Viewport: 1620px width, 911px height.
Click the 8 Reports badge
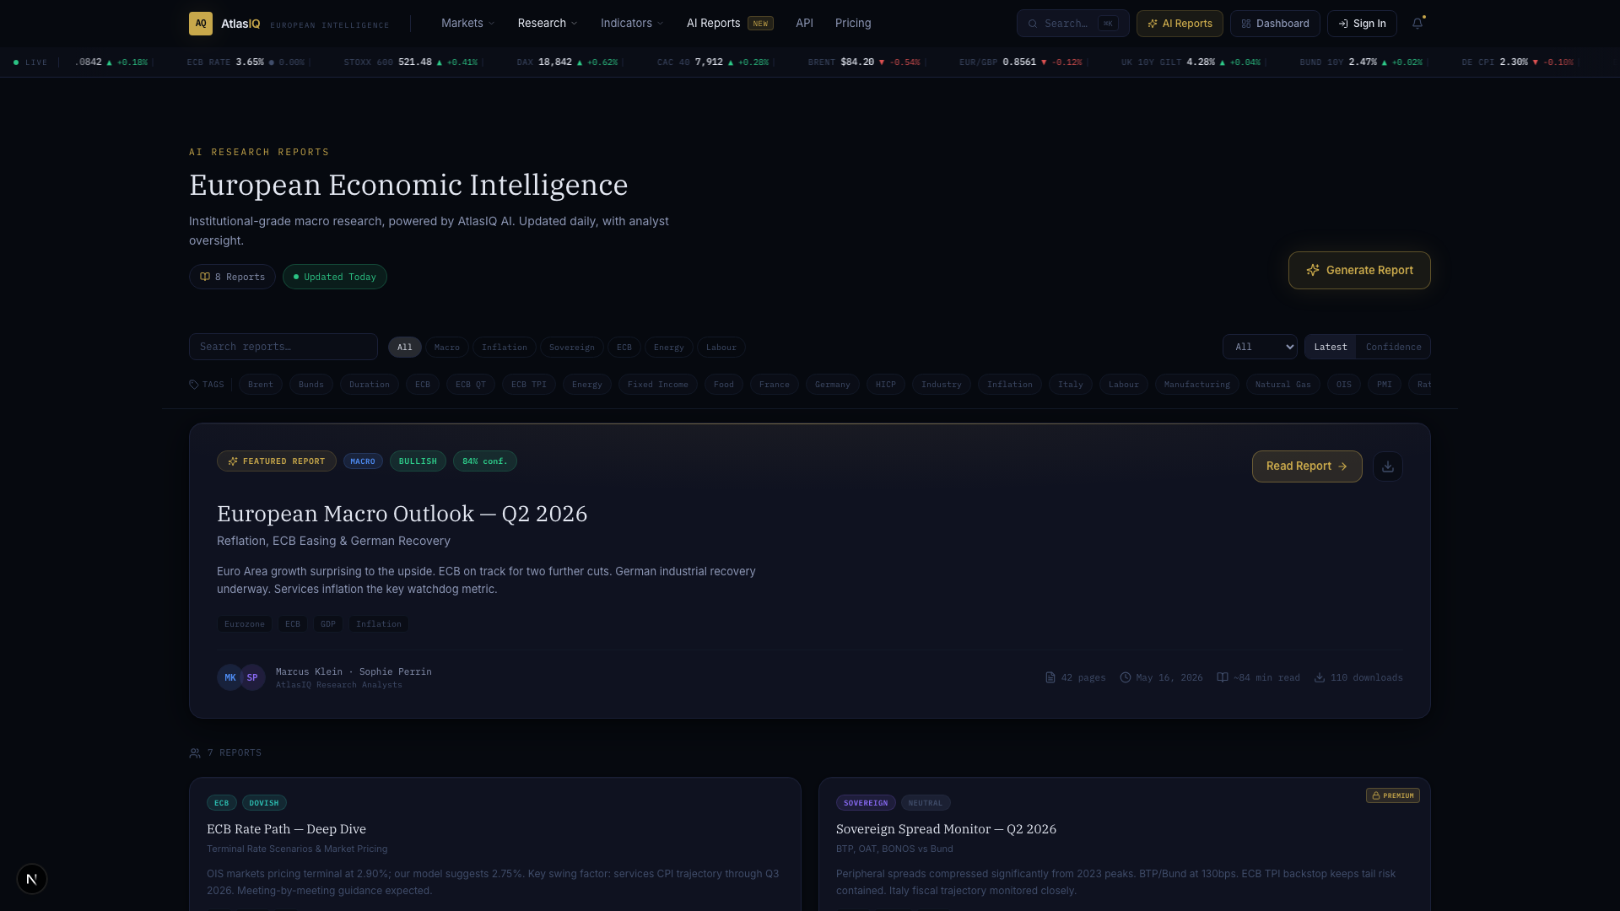click(232, 277)
